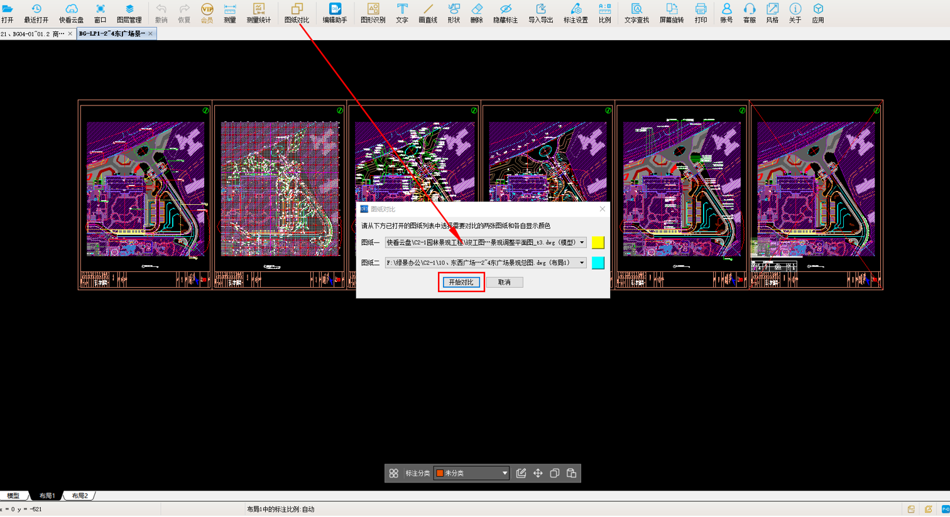Click the 取消 cancel button

pyautogui.click(x=505, y=282)
